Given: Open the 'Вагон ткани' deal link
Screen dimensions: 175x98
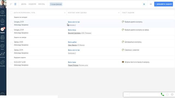Looking at the screenshot, I should click(x=72, y=62).
